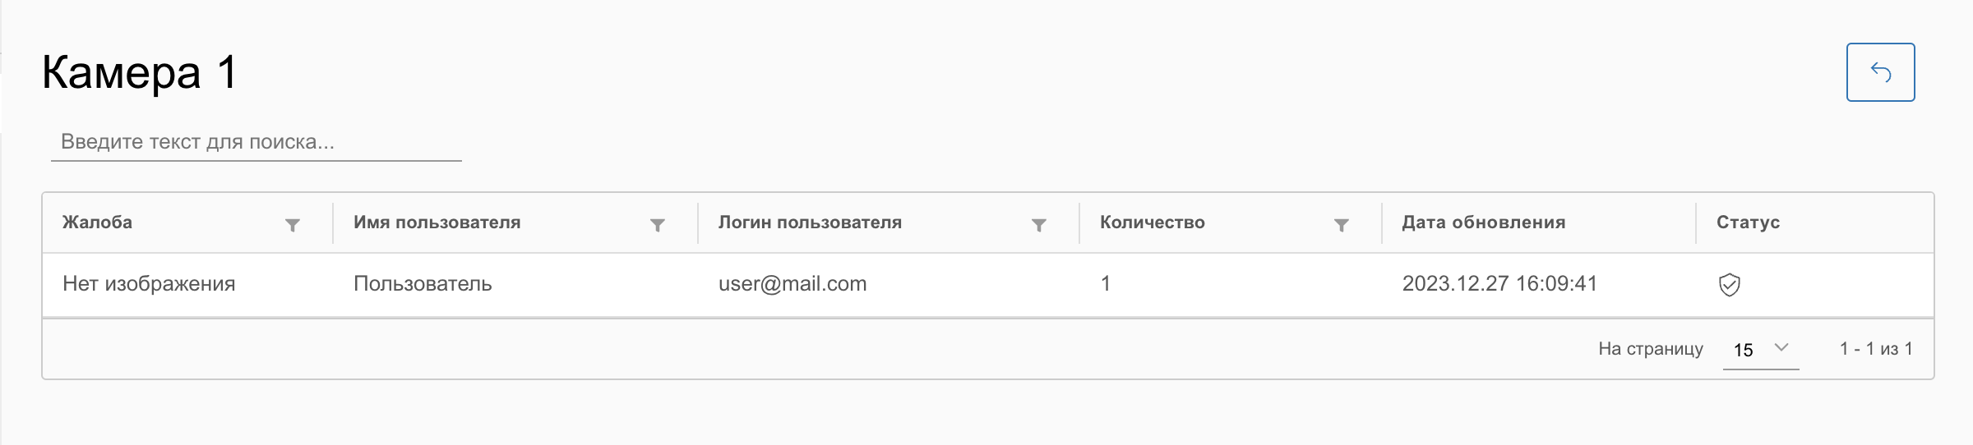
Task: Sort by Дата обновления column header
Action: (x=1483, y=222)
